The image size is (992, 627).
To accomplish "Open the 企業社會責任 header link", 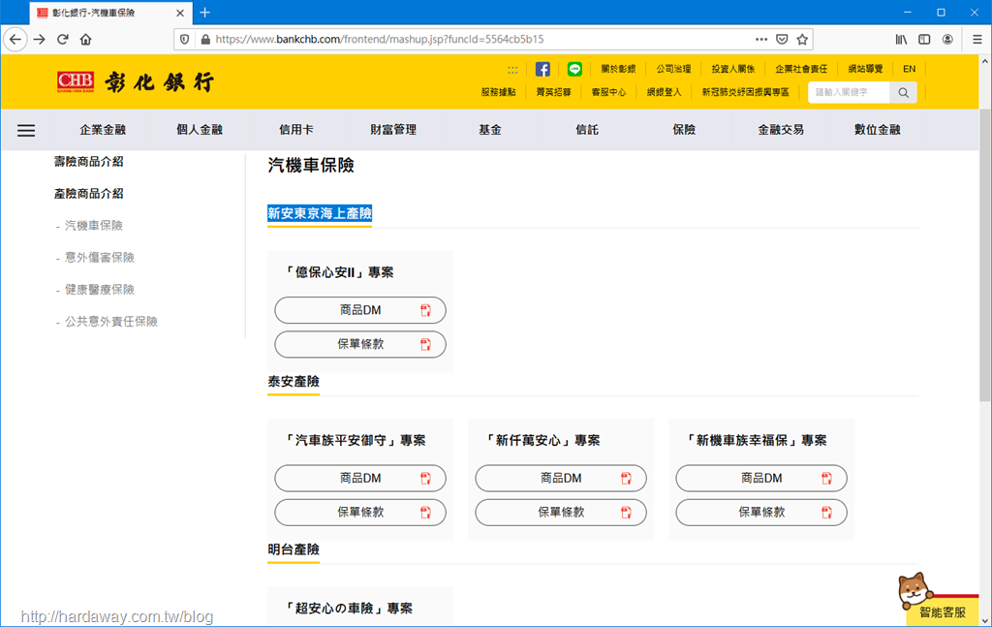I will coord(801,69).
